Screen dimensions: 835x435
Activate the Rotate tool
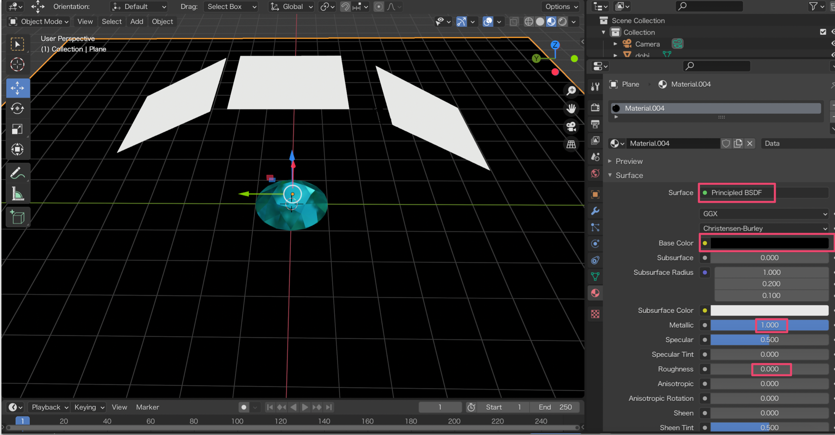tap(17, 109)
